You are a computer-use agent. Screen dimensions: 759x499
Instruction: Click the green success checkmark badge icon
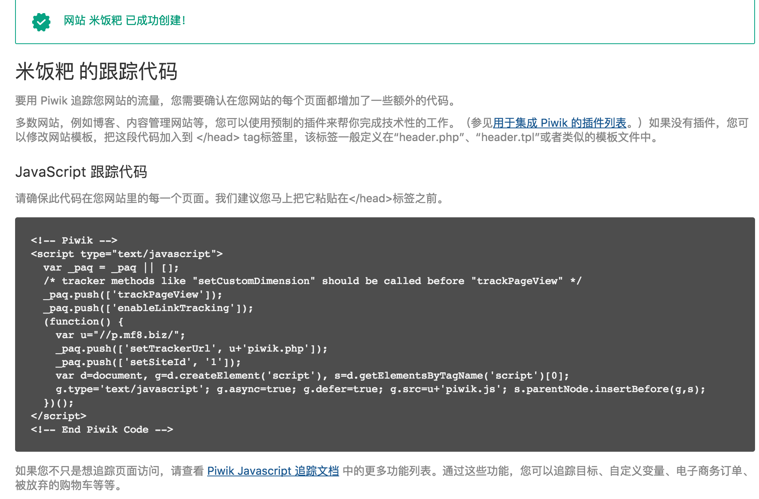click(41, 22)
